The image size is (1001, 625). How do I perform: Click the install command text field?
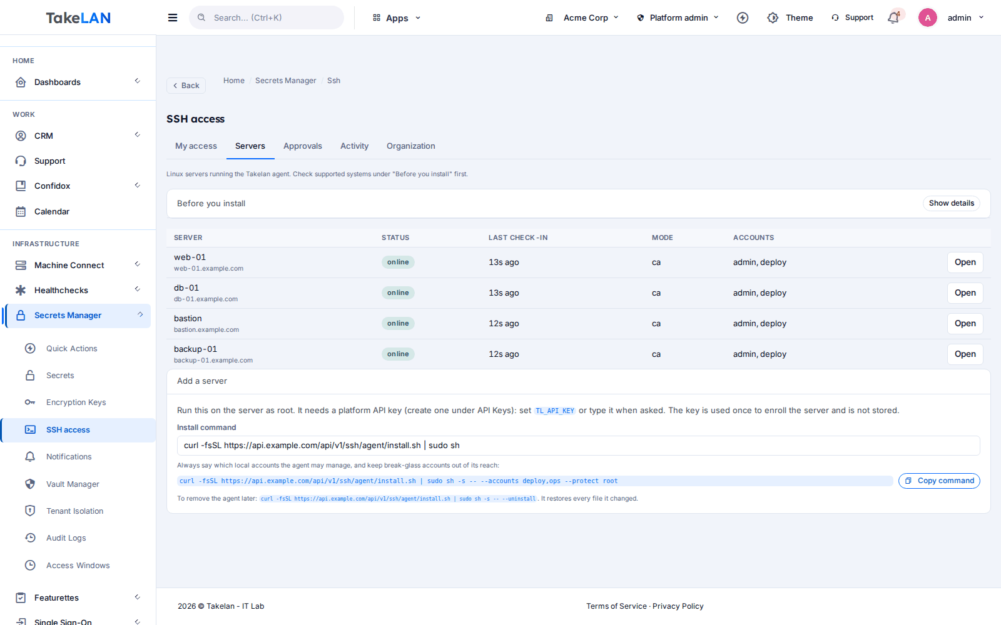(x=578, y=446)
